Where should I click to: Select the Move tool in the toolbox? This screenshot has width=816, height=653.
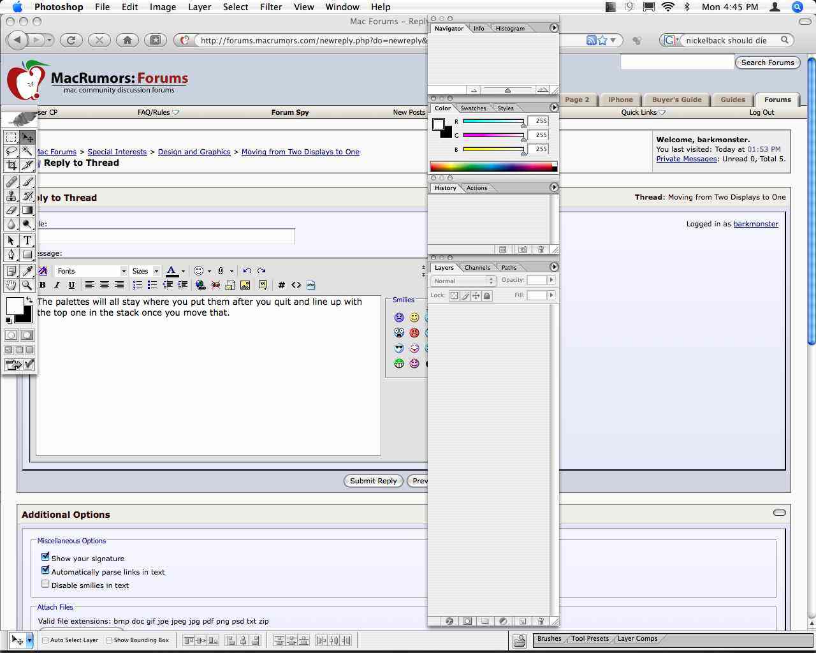click(x=27, y=137)
